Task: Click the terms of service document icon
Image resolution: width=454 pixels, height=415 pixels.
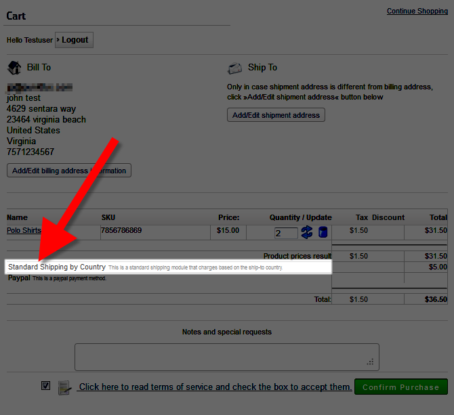Action: tap(64, 387)
